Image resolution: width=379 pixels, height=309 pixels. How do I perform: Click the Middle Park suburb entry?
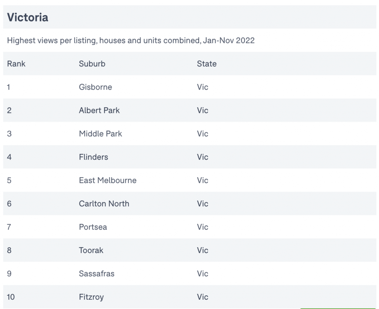click(x=100, y=134)
